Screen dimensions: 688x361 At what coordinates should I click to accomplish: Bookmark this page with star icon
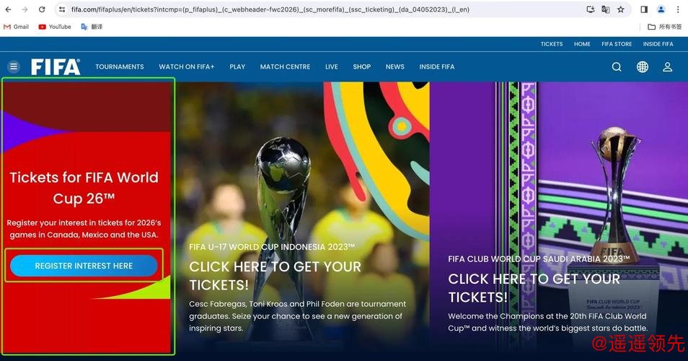coord(620,9)
